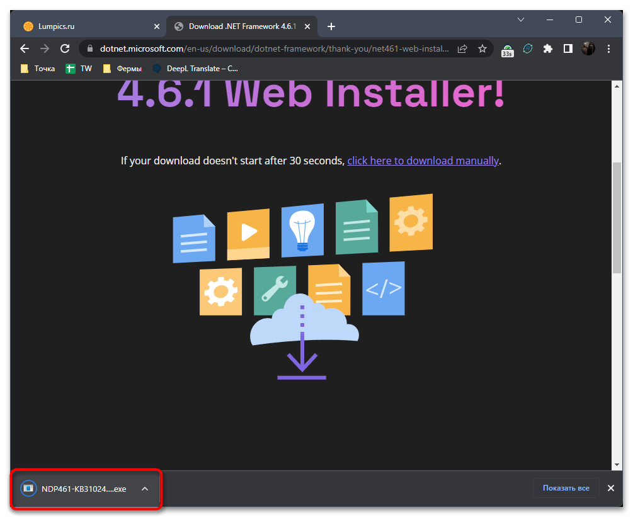The height and width of the screenshot is (517, 633).
Task: Maximize the browser window
Action: 578,20
